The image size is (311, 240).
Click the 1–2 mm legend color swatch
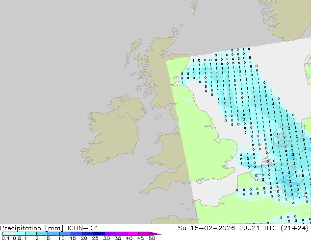(x=31, y=234)
